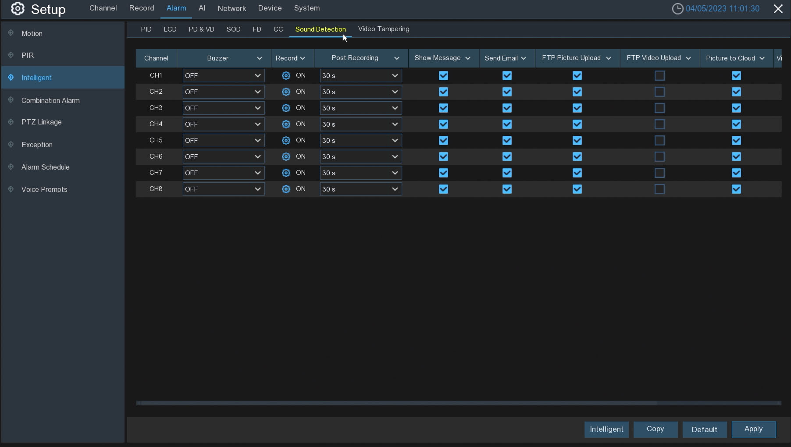This screenshot has width=791, height=447.
Task: Open the Alarm Schedule sidebar item
Action: pyautogui.click(x=63, y=167)
